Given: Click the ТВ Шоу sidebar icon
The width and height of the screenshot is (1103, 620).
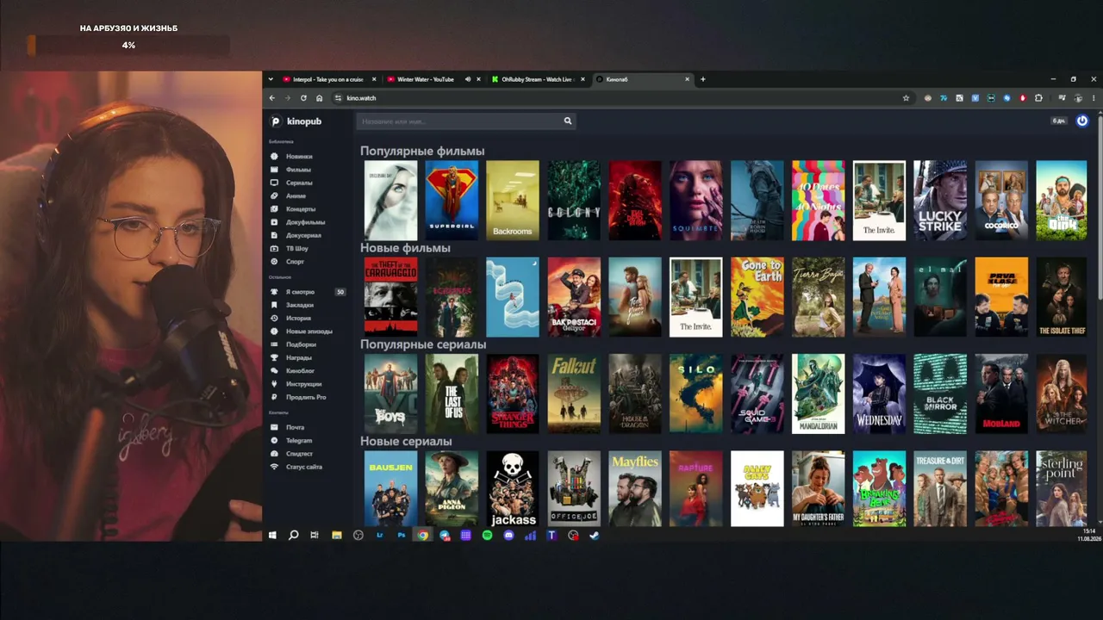Looking at the screenshot, I should (x=274, y=249).
